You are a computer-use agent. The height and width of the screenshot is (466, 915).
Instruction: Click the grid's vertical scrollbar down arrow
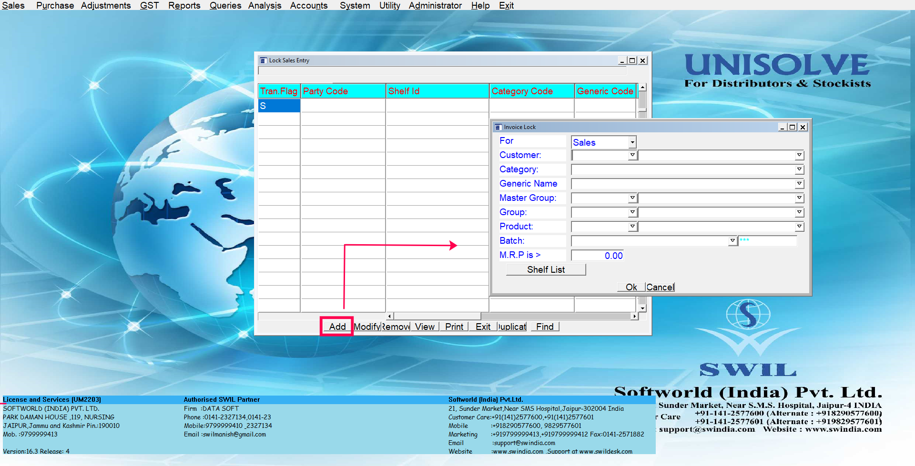(642, 308)
